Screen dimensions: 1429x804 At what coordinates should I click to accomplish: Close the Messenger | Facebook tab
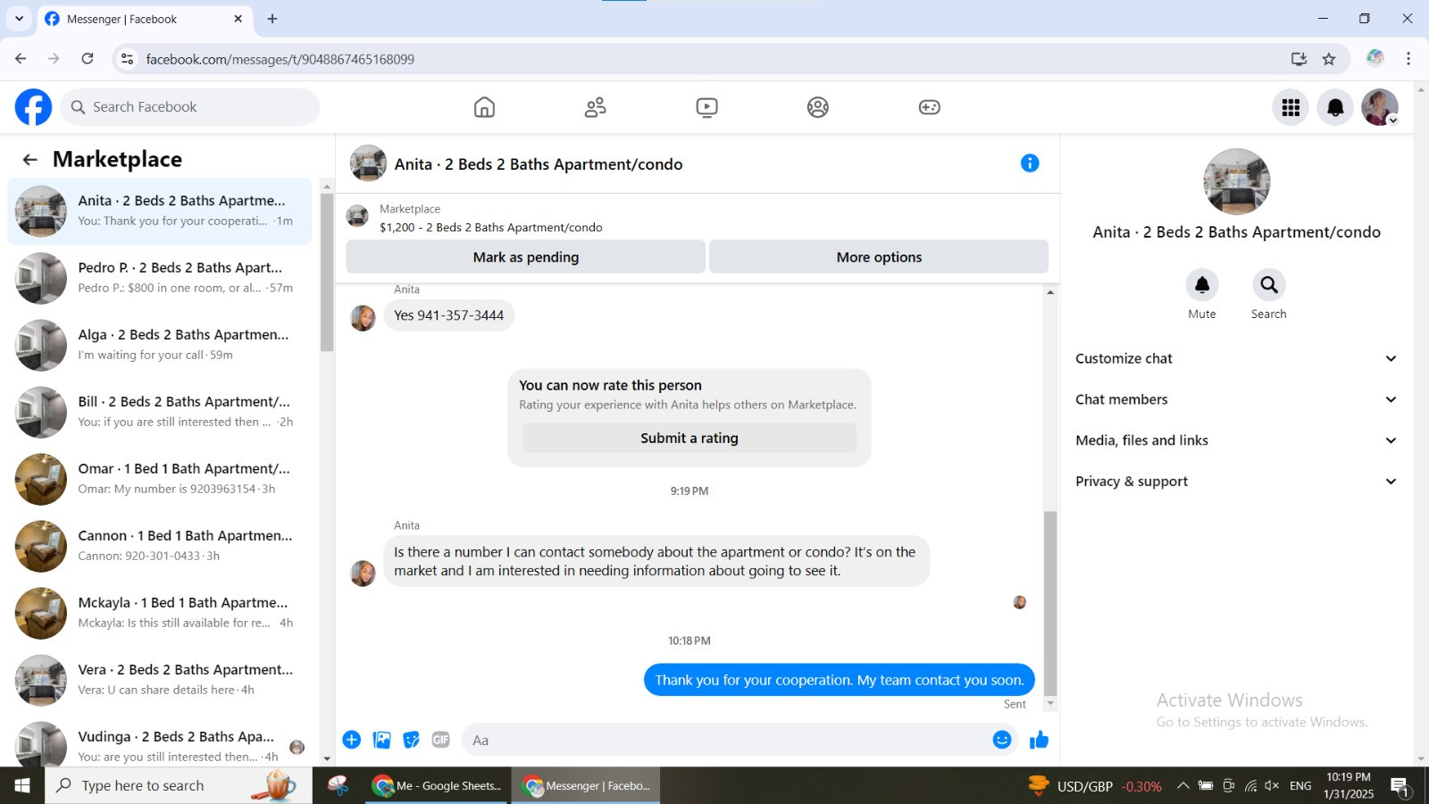tap(238, 19)
